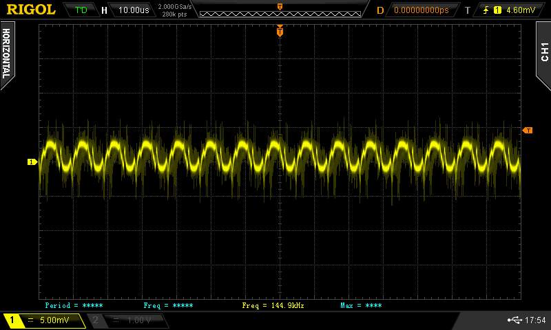The image size is (551, 330).
Task: Click the Max measurement readout
Action: click(x=361, y=305)
